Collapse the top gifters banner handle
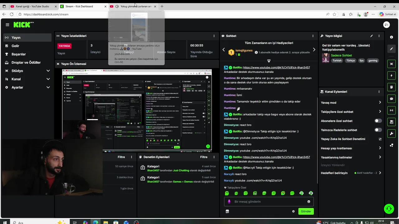Screen dimensions: 399x224 (269, 61)
